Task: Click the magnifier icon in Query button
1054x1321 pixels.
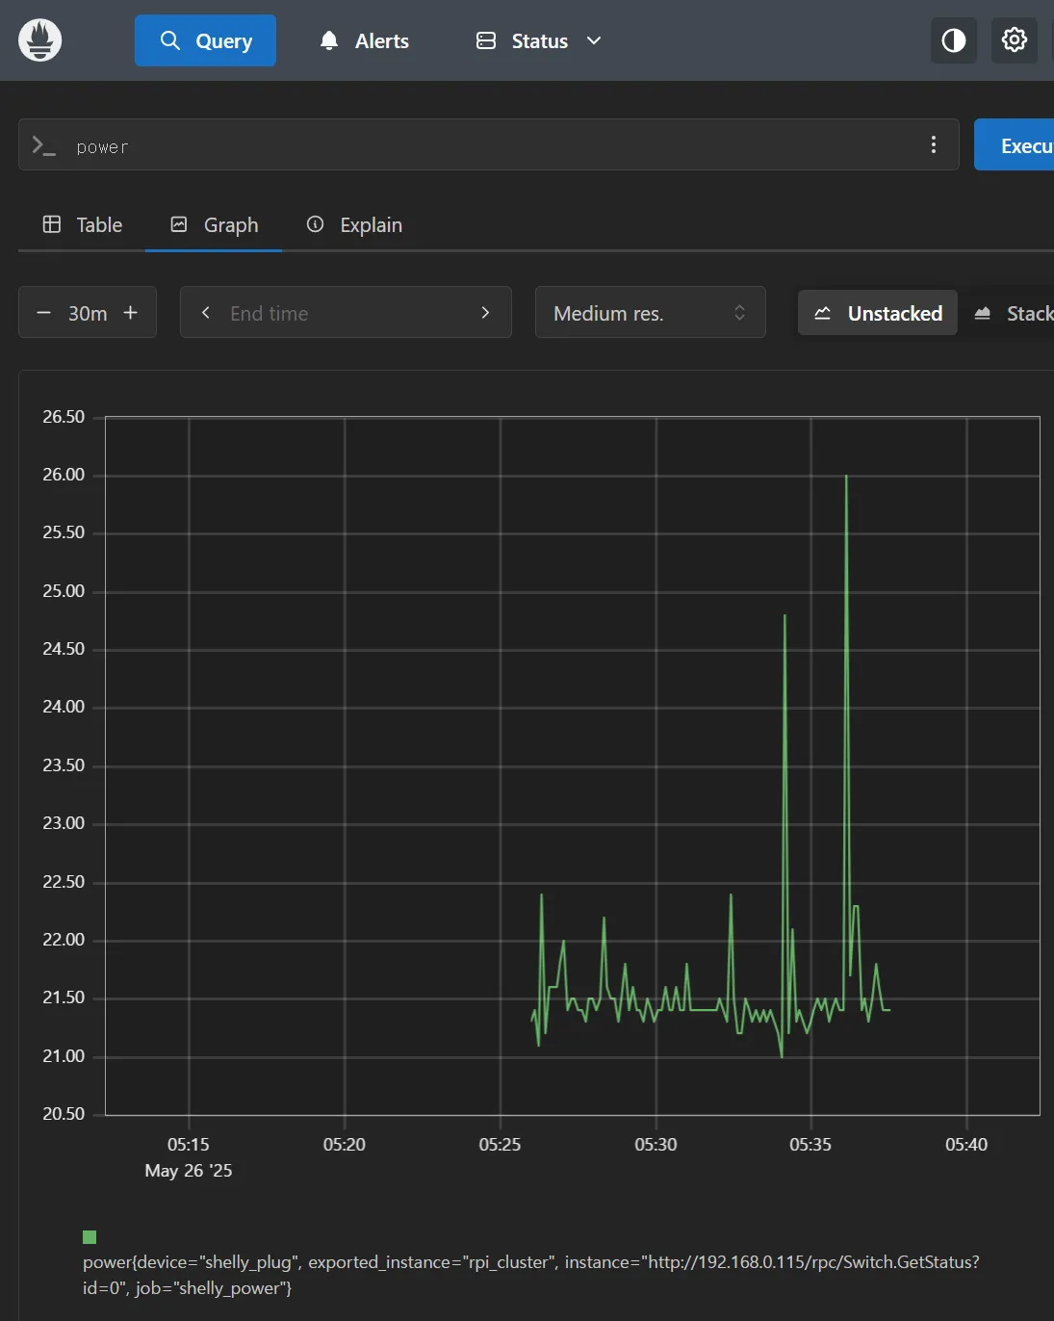Action: 170,40
